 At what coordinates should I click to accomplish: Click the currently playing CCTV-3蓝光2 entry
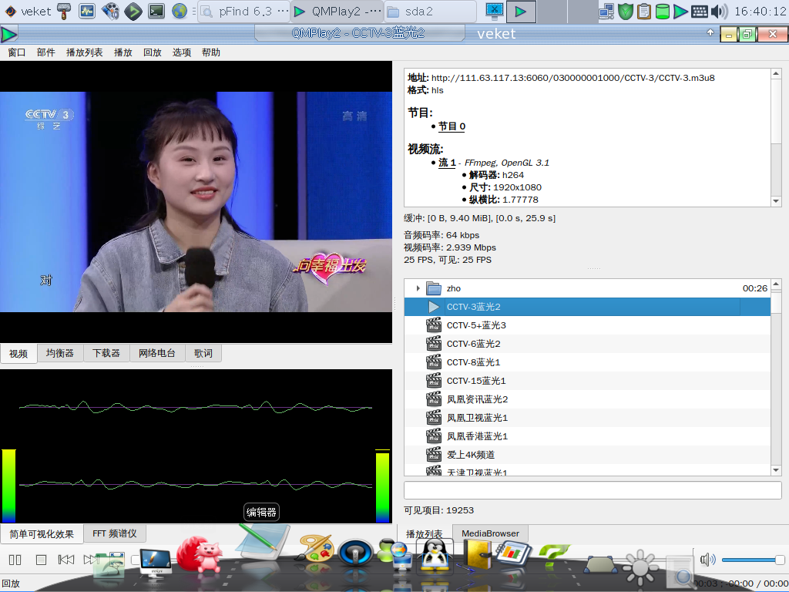point(587,307)
